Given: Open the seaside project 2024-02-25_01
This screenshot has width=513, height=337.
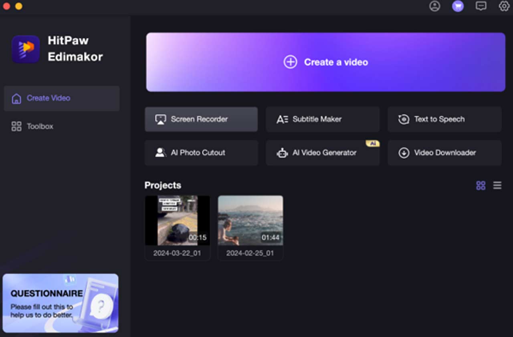Looking at the screenshot, I should (x=250, y=220).
